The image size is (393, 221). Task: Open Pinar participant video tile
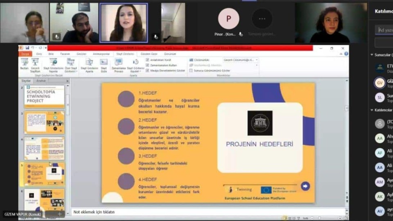[x=228, y=23]
